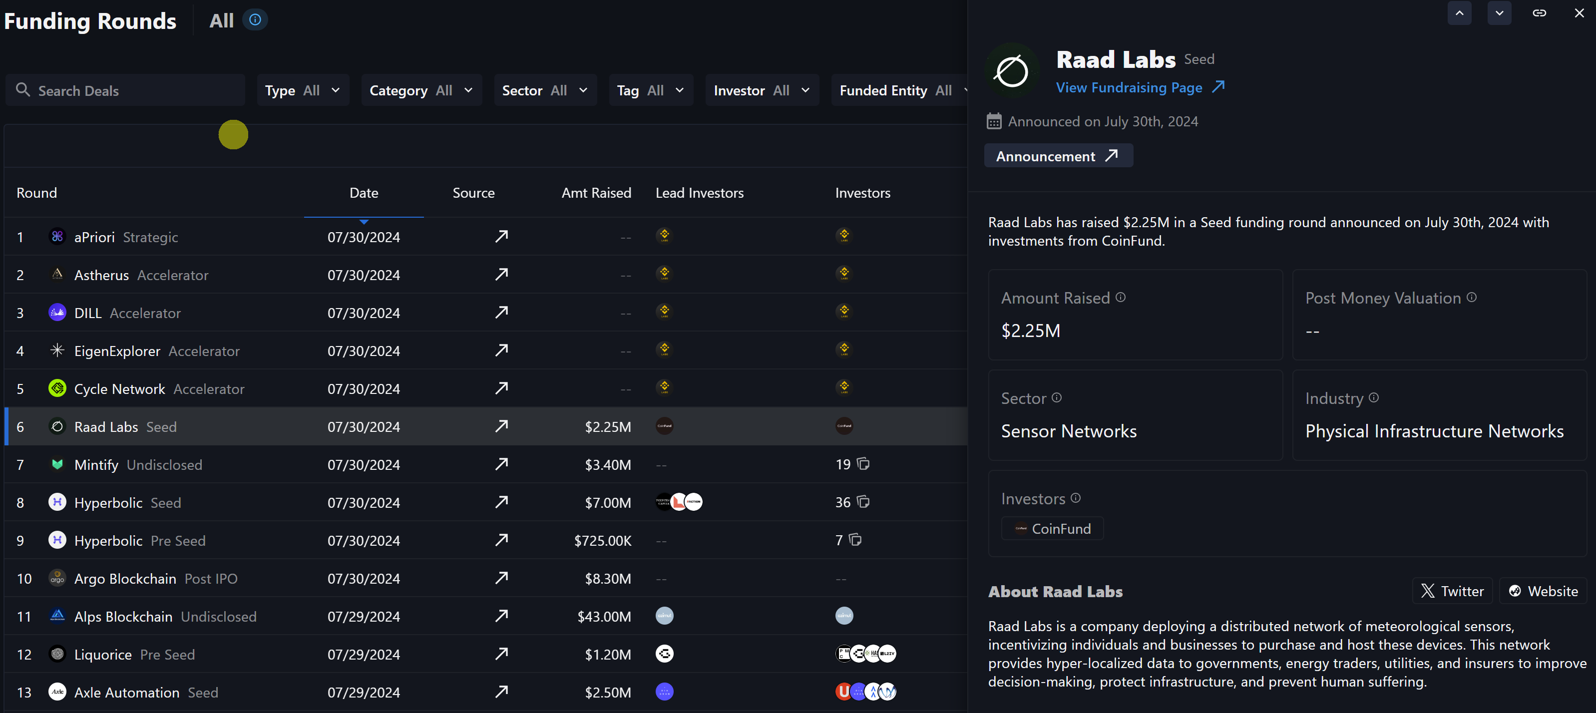The width and height of the screenshot is (1596, 713).
Task: Select the Alps Blockchain Undisclosed row
Action: pyautogui.click(x=486, y=616)
